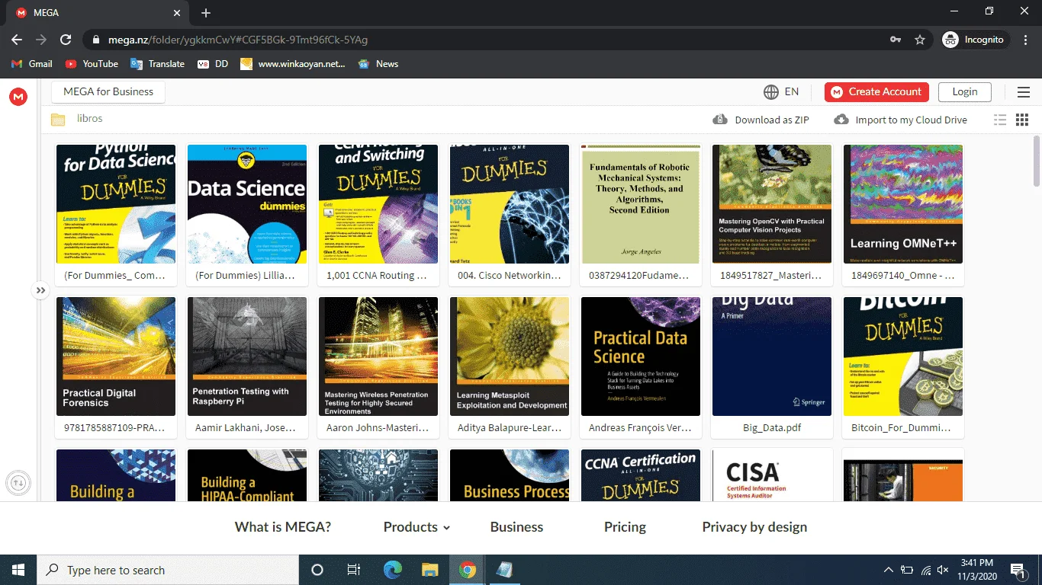1042x585 pixels.
Task: Switch to list view
Action: coord(1000,120)
